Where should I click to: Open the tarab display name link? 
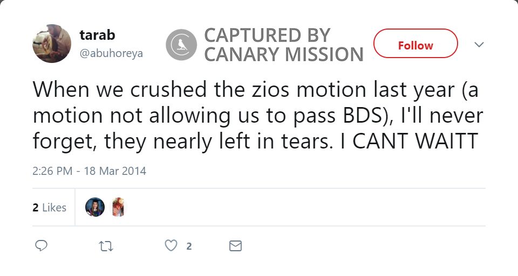(97, 35)
